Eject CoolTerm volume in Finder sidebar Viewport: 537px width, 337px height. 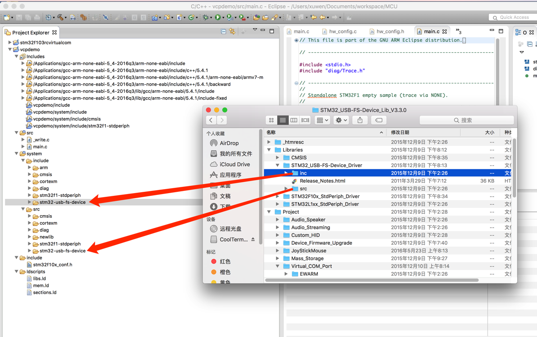click(x=253, y=239)
